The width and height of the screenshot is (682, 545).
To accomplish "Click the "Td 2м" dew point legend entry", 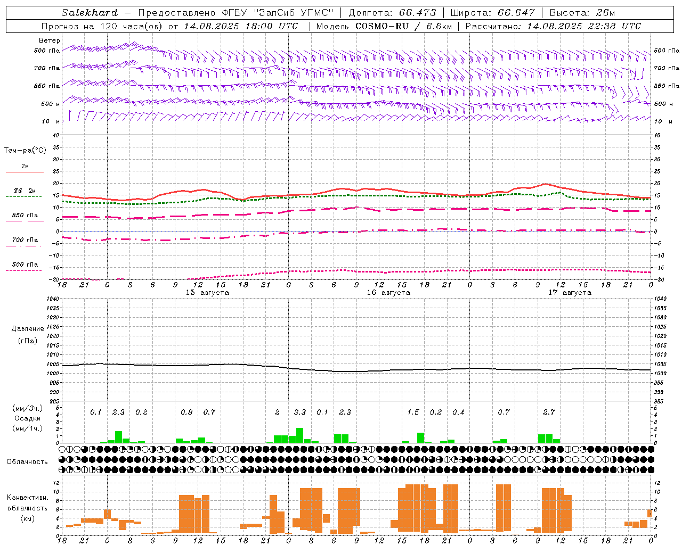I will coord(25,191).
